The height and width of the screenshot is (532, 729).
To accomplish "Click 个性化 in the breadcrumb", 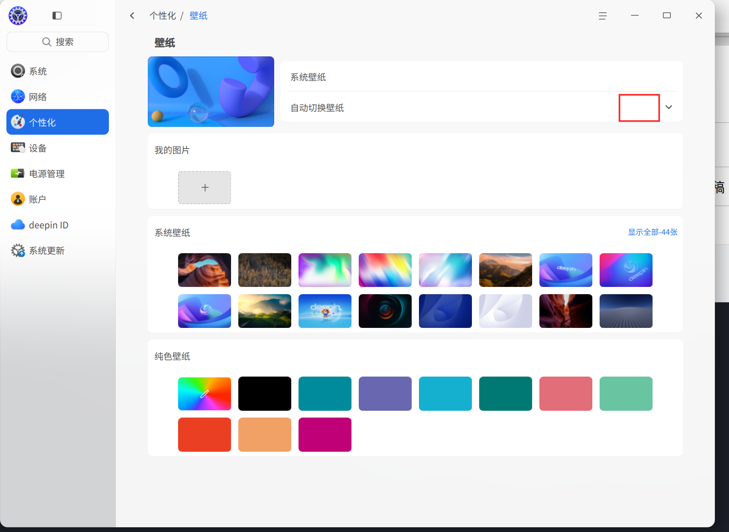I will coord(163,16).
